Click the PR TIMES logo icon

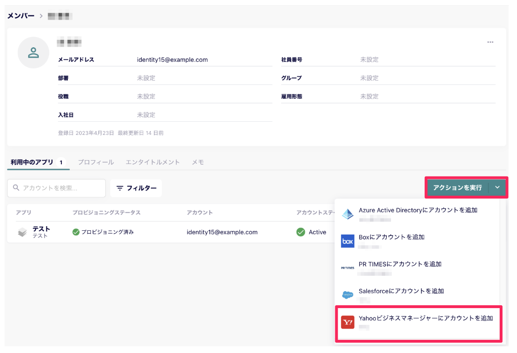coord(347,268)
